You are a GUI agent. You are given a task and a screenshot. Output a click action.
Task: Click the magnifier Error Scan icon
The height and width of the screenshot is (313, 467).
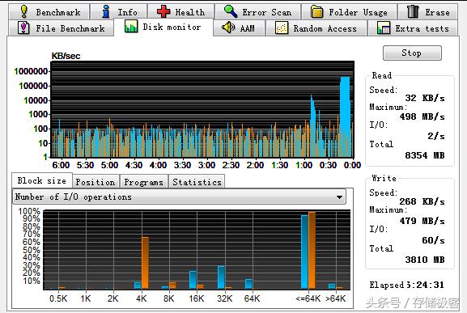[231, 12]
